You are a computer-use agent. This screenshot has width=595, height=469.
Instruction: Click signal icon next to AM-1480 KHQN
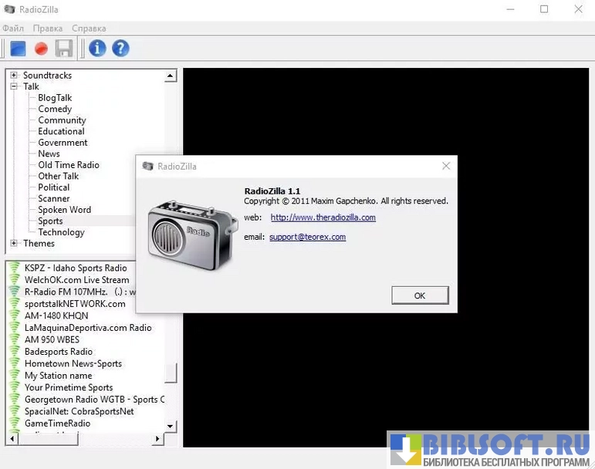(x=14, y=316)
